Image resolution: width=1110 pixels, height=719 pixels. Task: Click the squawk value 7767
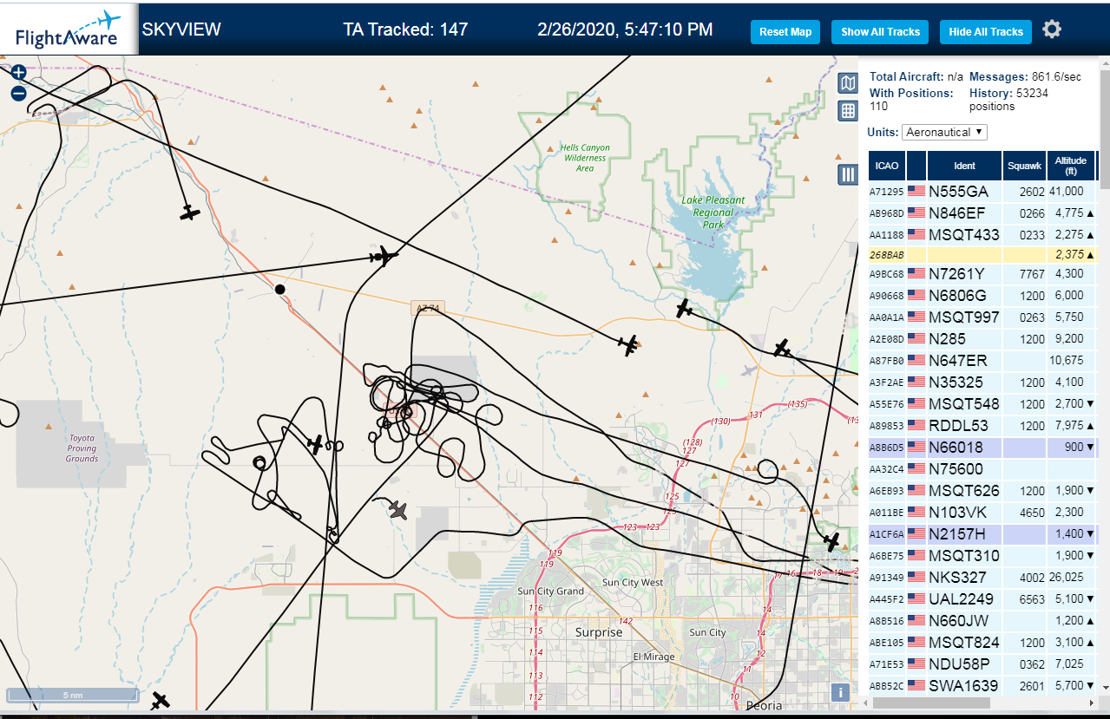[1033, 273]
